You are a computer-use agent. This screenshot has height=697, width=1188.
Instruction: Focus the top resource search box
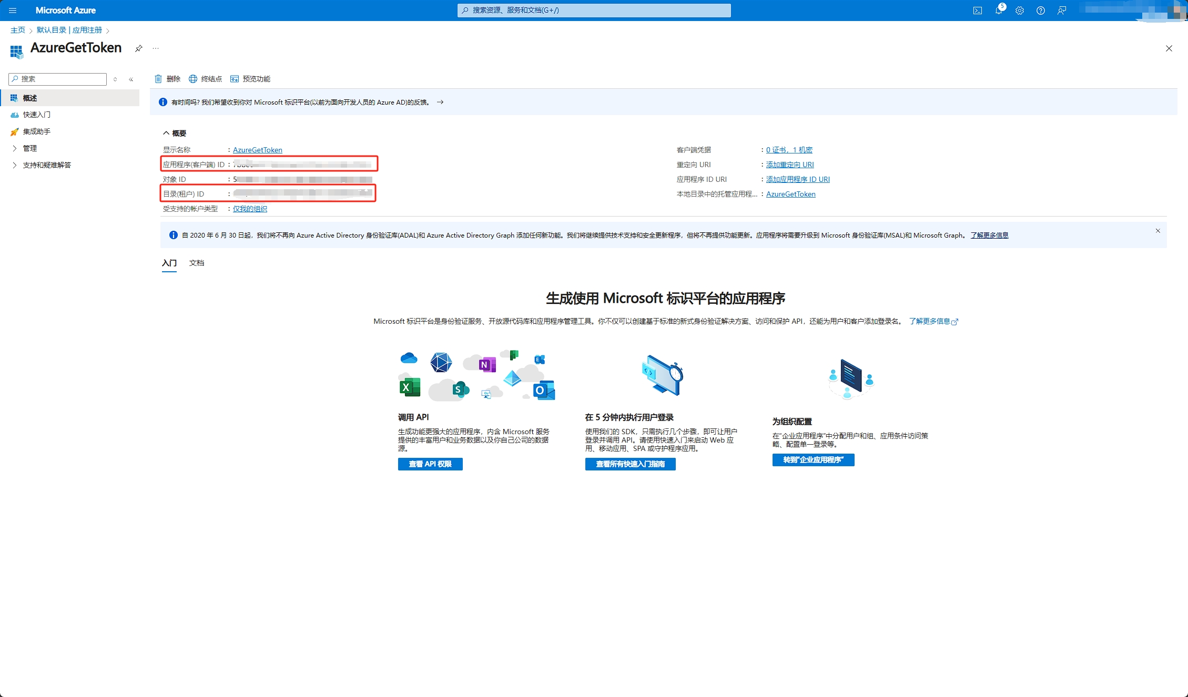point(594,10)
